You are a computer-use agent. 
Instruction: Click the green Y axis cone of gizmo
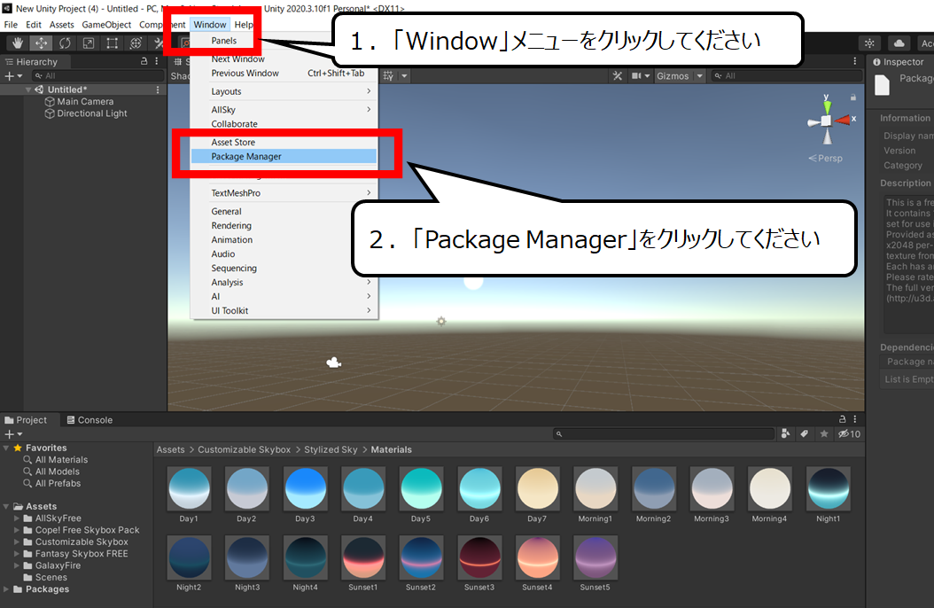point(827,106)
